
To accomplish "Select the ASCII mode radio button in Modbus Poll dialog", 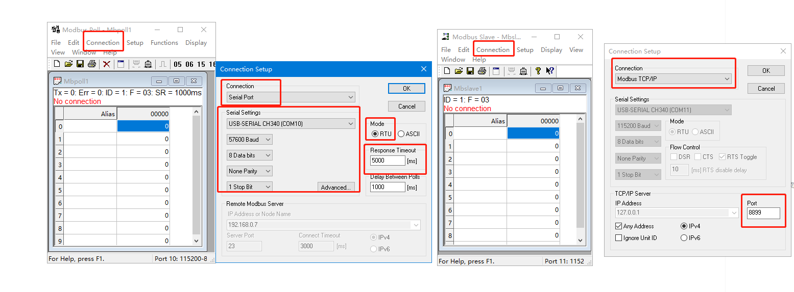I will [x=401, y=134].
